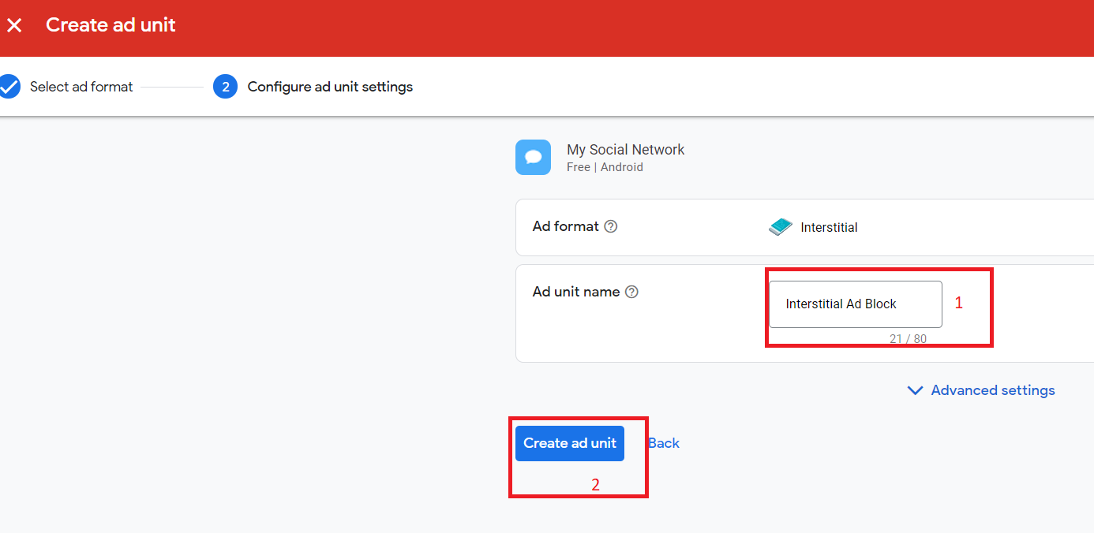Click the completed Select ad format checkmark
This screenshot has height=533, width=1094.
pos(10,86)
